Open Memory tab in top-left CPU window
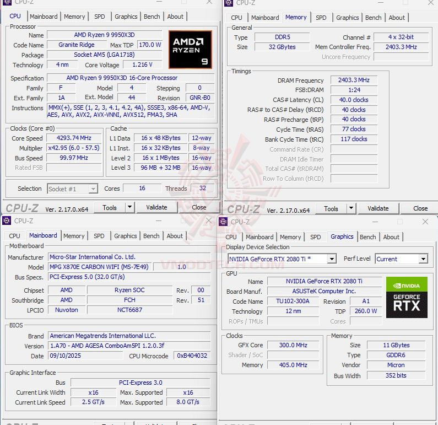The image size is (438, 425). coord(74,17)
